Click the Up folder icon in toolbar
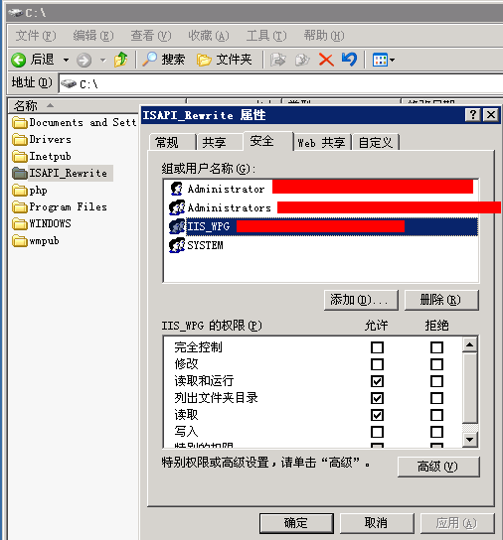 click(120, 60)
